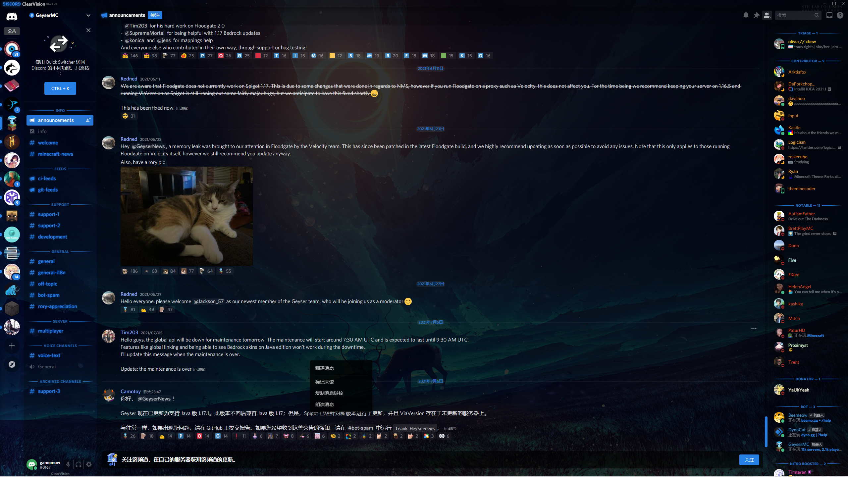Toggle the 26 reaction on Camotoy message
The width and height of the screenshot is (848, 477).
tap(129, 436)
